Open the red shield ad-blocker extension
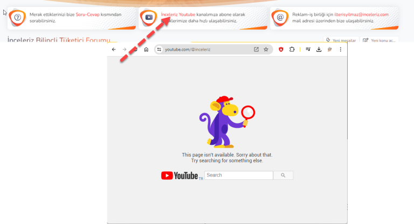Screen dimensions: 414x224 tap(281, 50)
